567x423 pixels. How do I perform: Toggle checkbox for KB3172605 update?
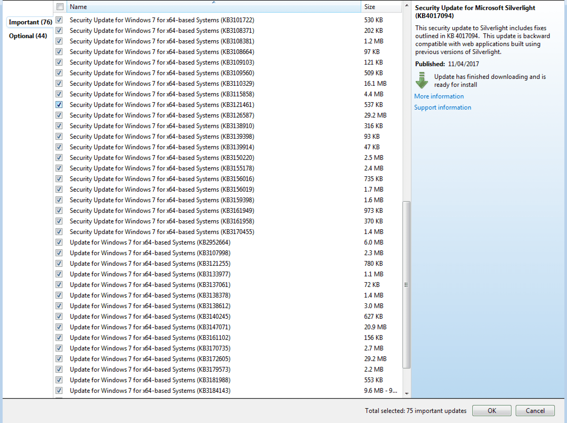(x=59, y=359)
